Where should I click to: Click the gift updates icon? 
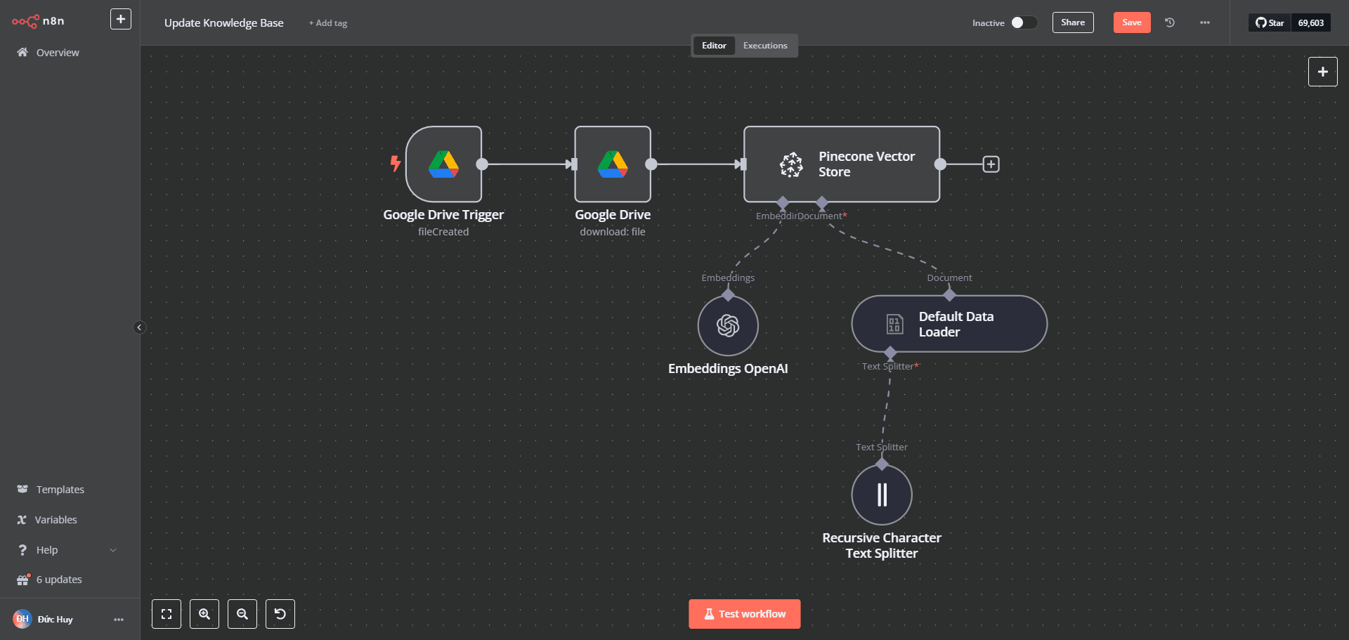pyautogui.click(x=23, y=580)
